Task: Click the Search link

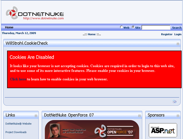Action: click(x=177, y=28)
